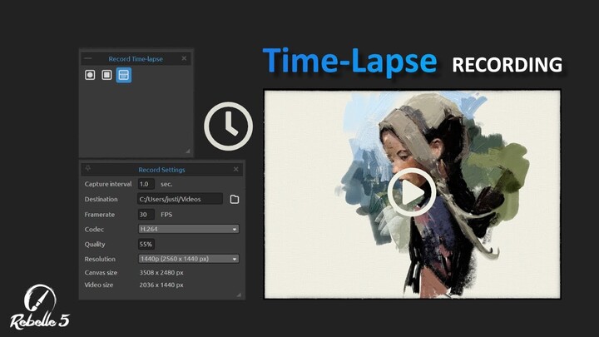Viewport: 599px width, 337px height.
Task: Click the Capture interval label
Action: click(108, 184)
